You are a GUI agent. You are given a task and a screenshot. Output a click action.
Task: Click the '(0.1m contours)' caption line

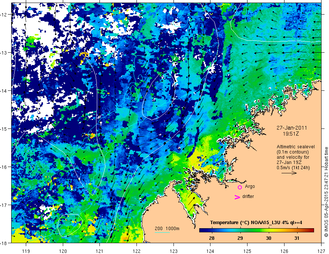[293, 152]
